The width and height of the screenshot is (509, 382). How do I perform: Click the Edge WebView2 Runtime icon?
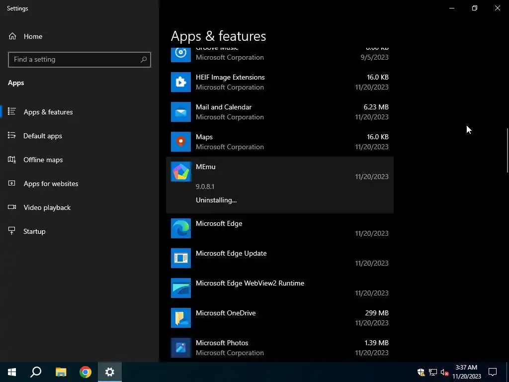pos(181,288)
